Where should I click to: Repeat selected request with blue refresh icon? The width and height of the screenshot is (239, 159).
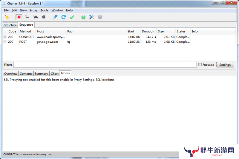64,17
